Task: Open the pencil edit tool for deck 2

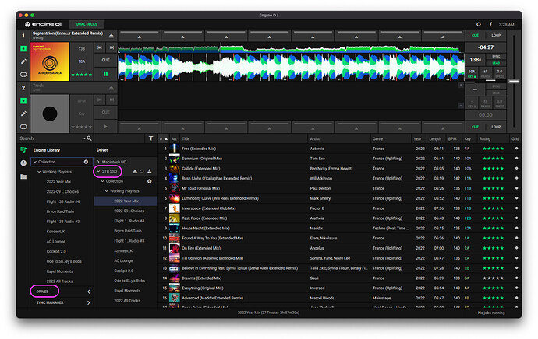Action: tap(23, 114)
